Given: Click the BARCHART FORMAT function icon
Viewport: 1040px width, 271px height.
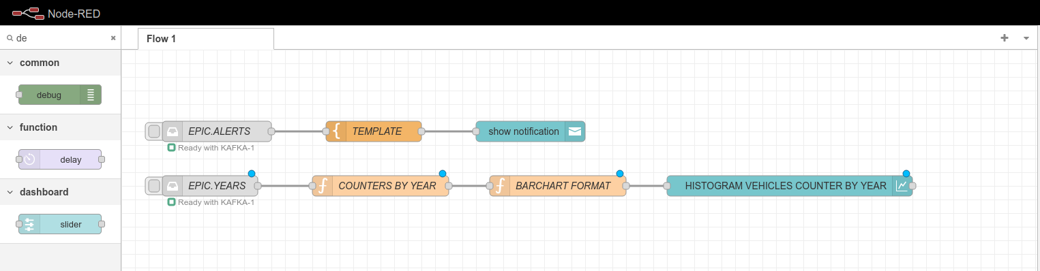Looking at the screenshot, I should (x=500, y=185).
